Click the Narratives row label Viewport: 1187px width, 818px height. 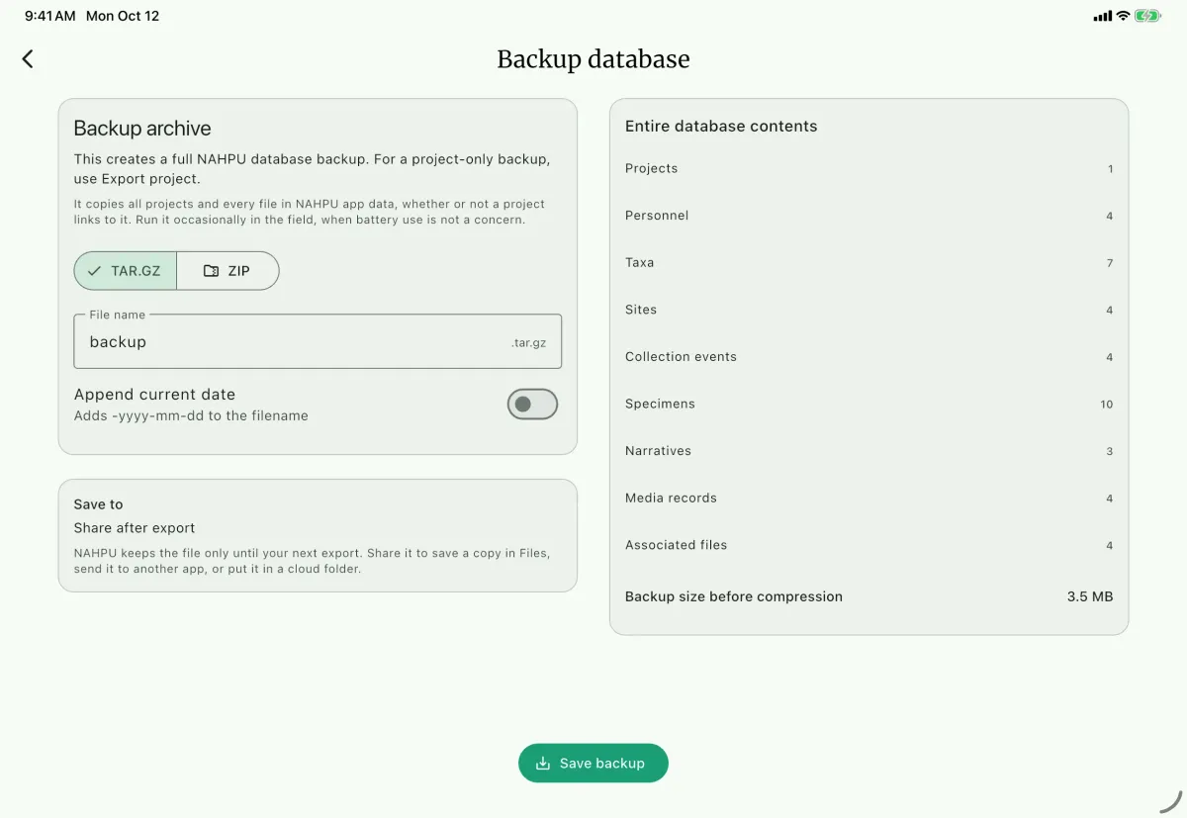pyautogui.click(x=658, y=451)
